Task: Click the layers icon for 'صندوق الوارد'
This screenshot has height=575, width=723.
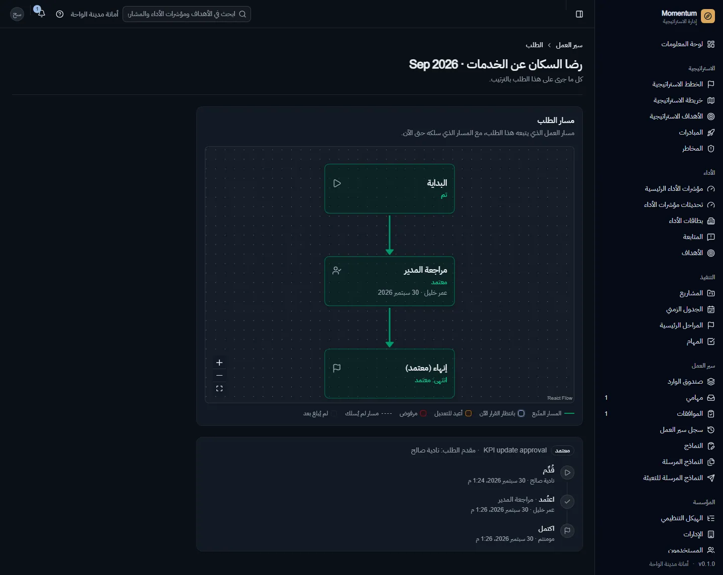Action: [711, 382]
